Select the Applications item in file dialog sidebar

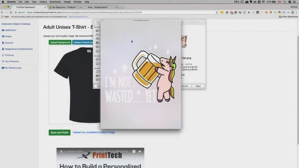pyautogui.click(x=97, y=35)
